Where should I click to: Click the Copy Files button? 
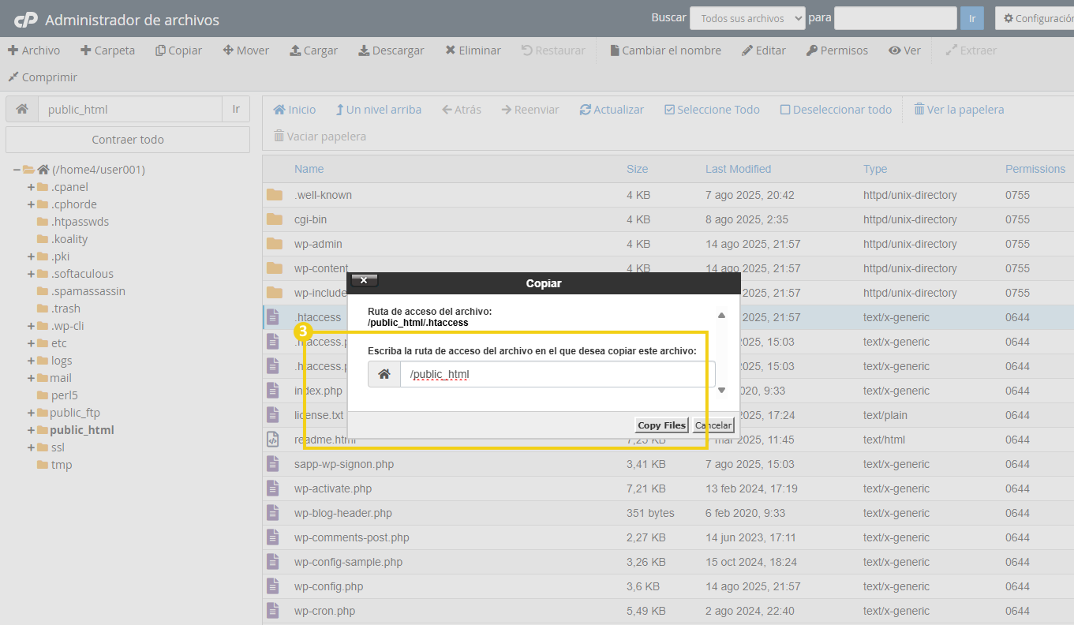point(661,425)
